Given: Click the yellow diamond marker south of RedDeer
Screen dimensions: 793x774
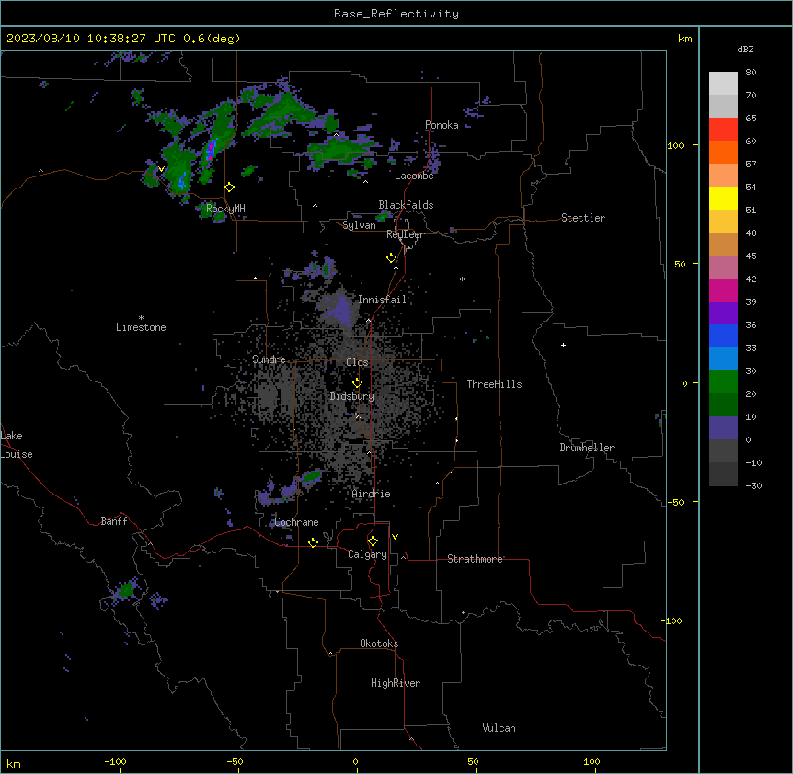Looking at the screenshot, I should point(392,258).
